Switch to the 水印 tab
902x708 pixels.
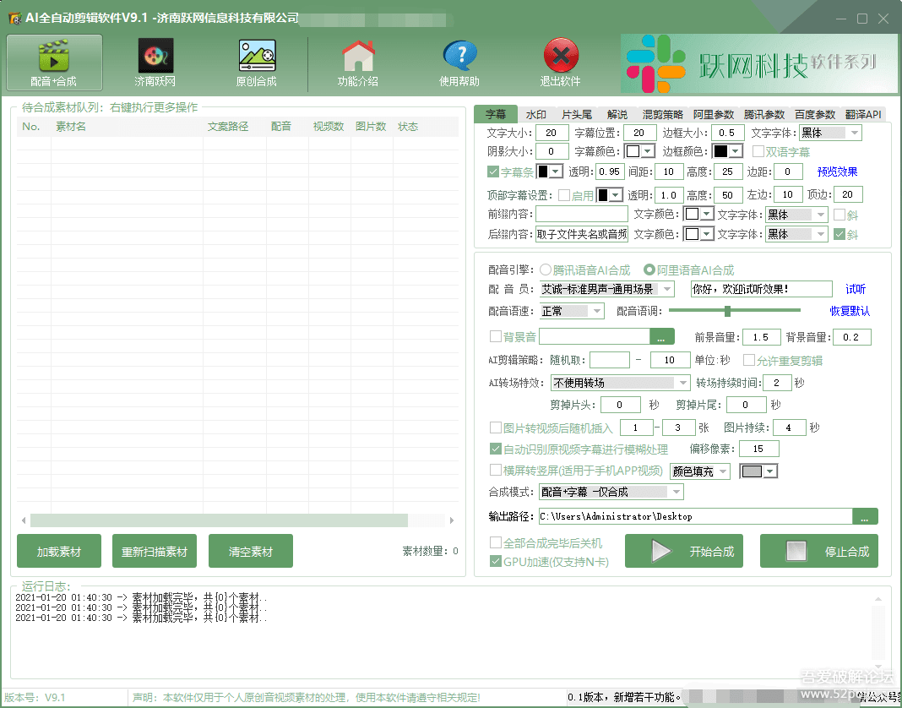tap(536, 114)
